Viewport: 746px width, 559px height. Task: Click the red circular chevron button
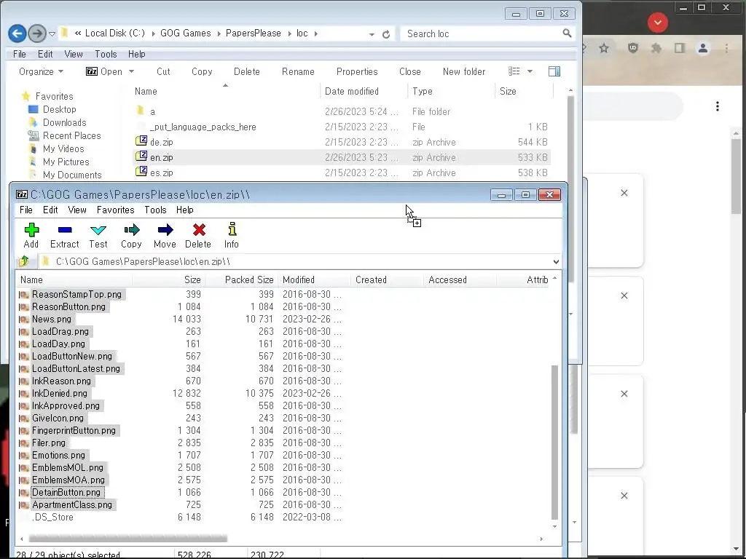[658, 23]
